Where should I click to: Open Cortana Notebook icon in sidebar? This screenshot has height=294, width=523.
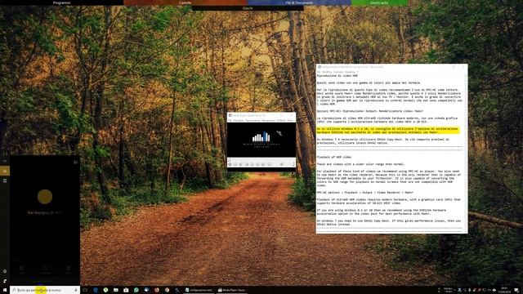click(5, 180)
